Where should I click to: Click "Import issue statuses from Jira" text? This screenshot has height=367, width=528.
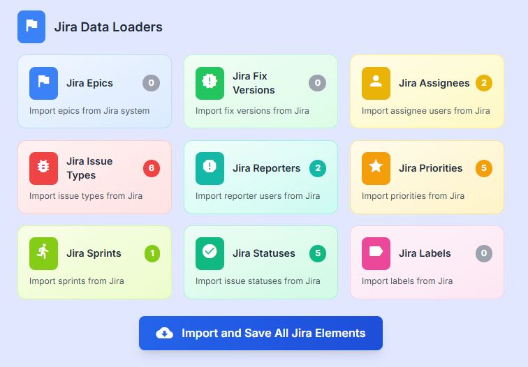point(258,281)
